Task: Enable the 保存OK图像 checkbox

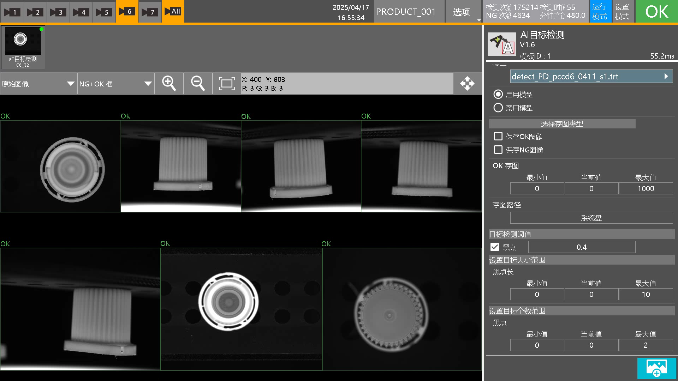Action: click(498, 137)
